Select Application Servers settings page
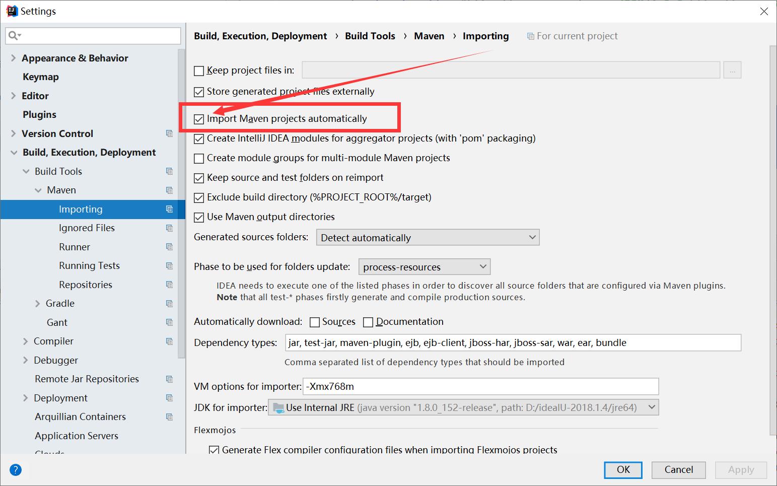This screenshot has height=486, width=777. 77,436
